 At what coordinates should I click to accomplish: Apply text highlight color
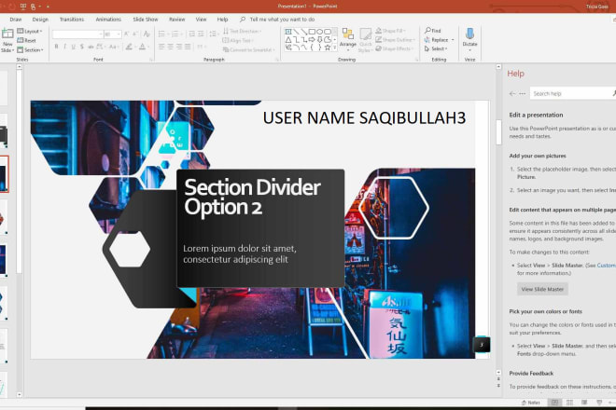pyautogui.click(x=129, y=47)
